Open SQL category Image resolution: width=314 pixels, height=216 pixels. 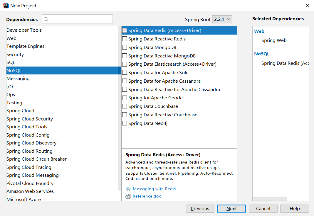[x=62, y=62]
